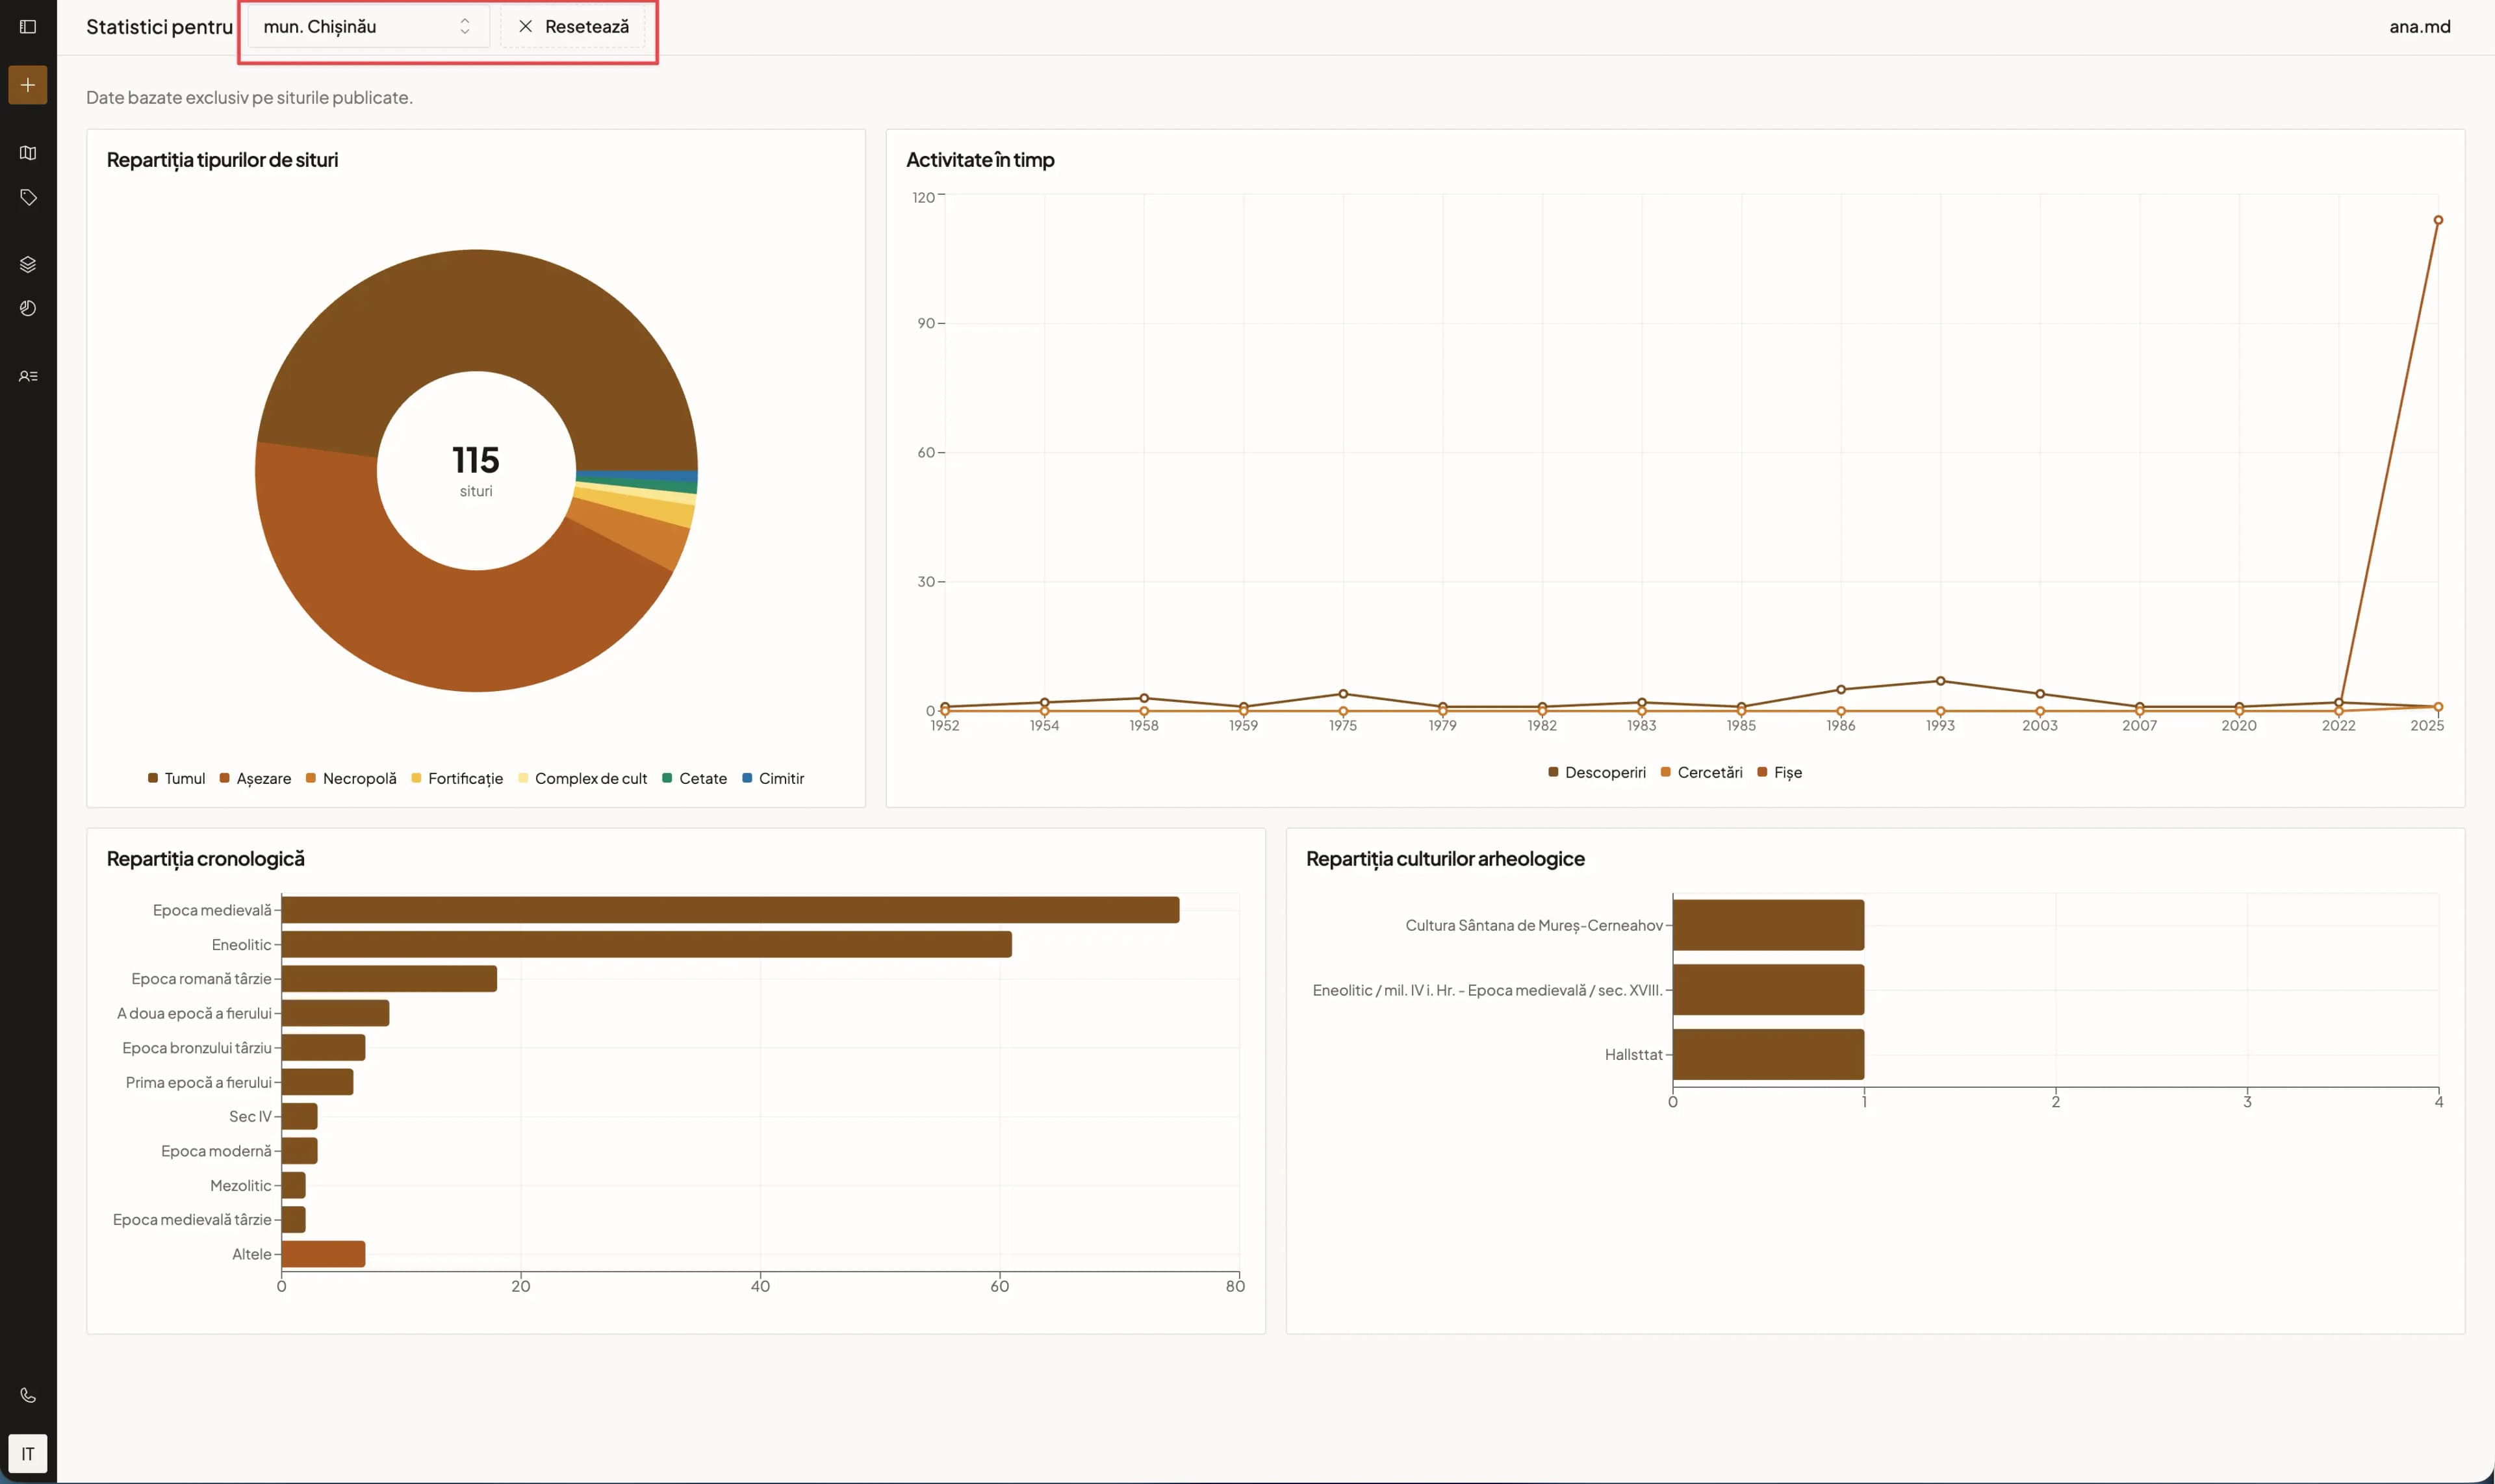Click the Epoca medievală bar
The image size is (2495, 1484).
(x=730, y=910)
